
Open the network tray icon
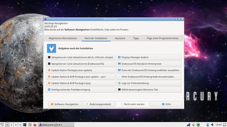189,125
